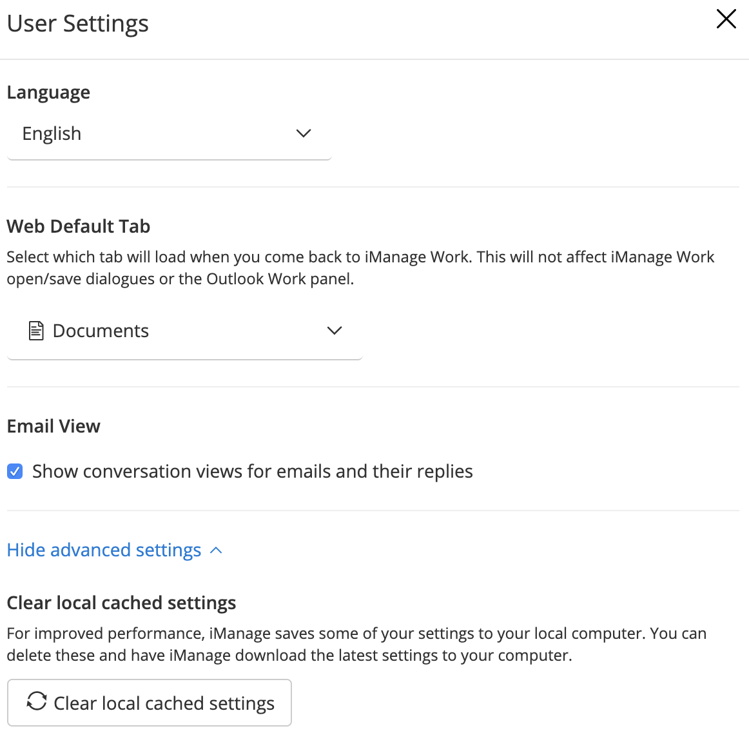
Task: Collapse the advanced settings section
Action: tap(104, 551)
